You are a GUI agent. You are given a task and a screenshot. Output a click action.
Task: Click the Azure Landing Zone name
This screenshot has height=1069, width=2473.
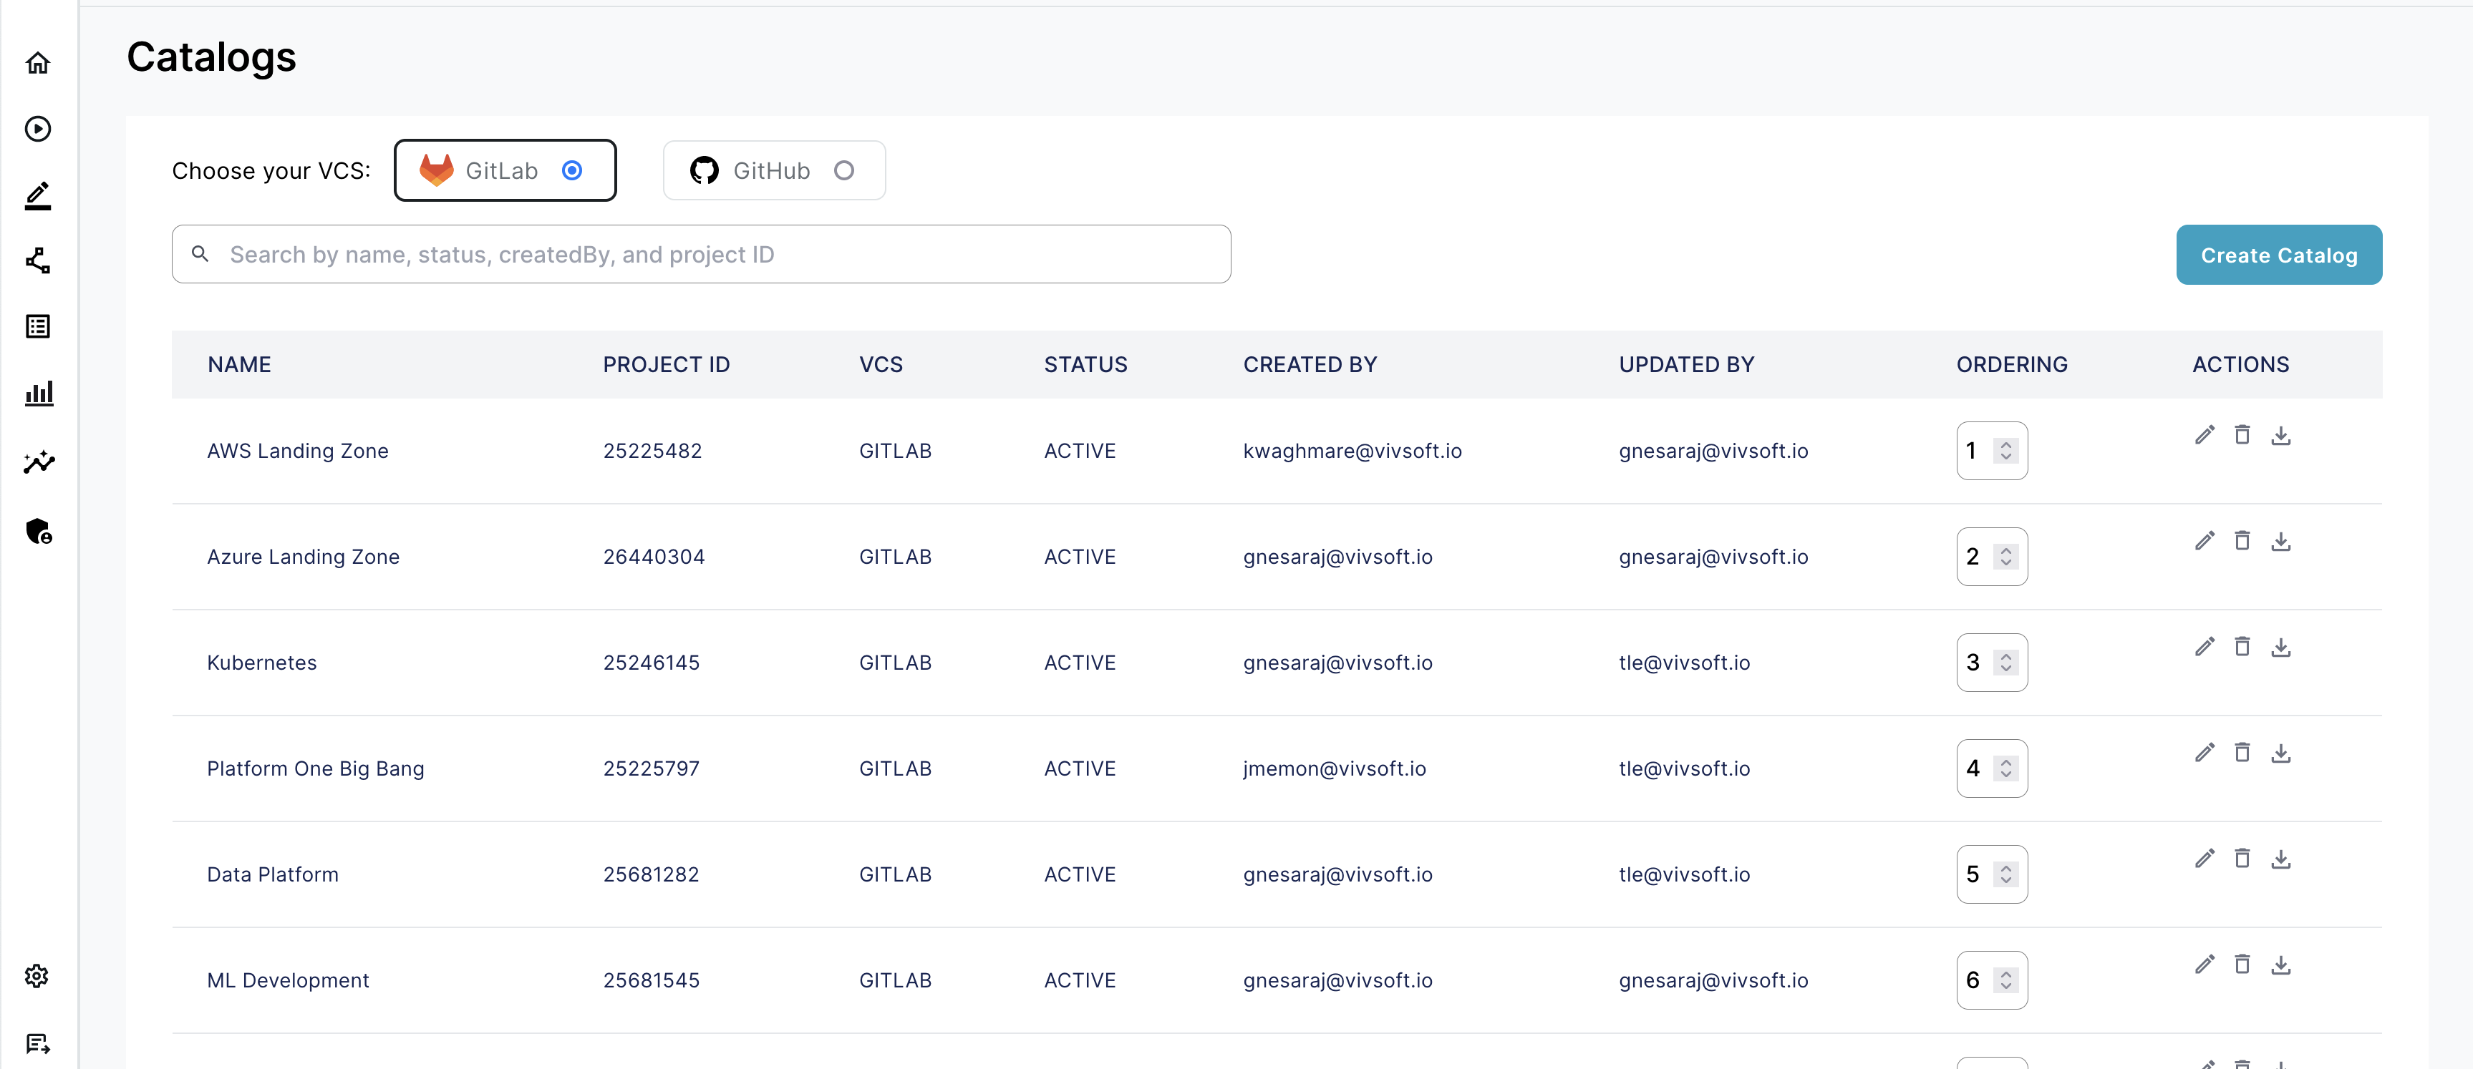click(304, 557)
